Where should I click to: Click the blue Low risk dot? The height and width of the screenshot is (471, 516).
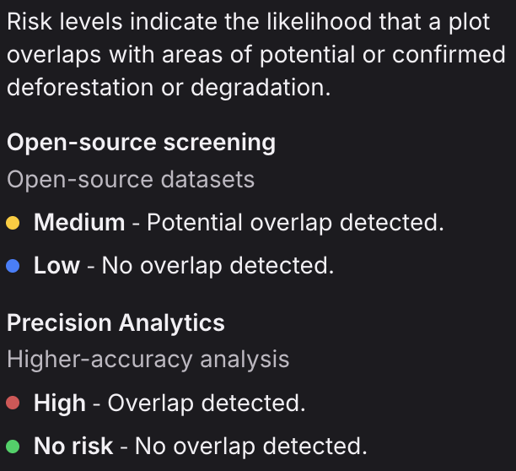coord(13,267)
